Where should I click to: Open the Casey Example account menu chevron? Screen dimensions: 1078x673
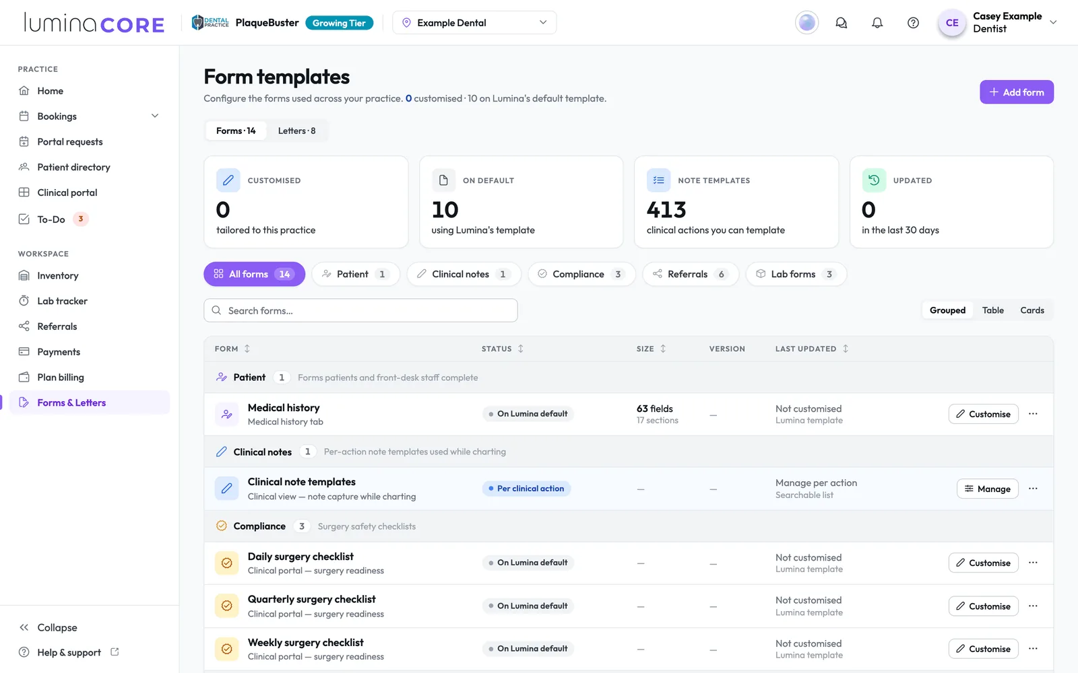coord(1053,22)
